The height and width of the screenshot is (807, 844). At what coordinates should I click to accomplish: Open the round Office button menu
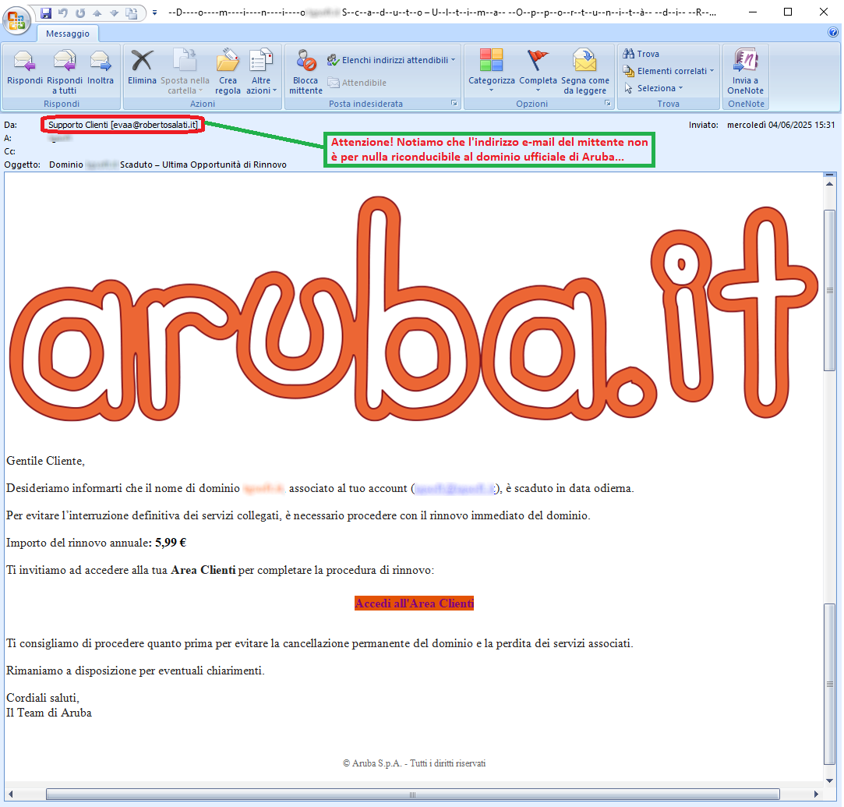click(16, 22)
